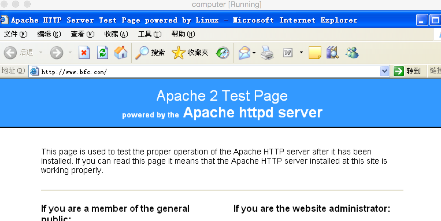Image resolution: width=441 pixels, height=221 pixels.
Task: Click the 'computer [Running]' window title
Action: tap(227, 5)
